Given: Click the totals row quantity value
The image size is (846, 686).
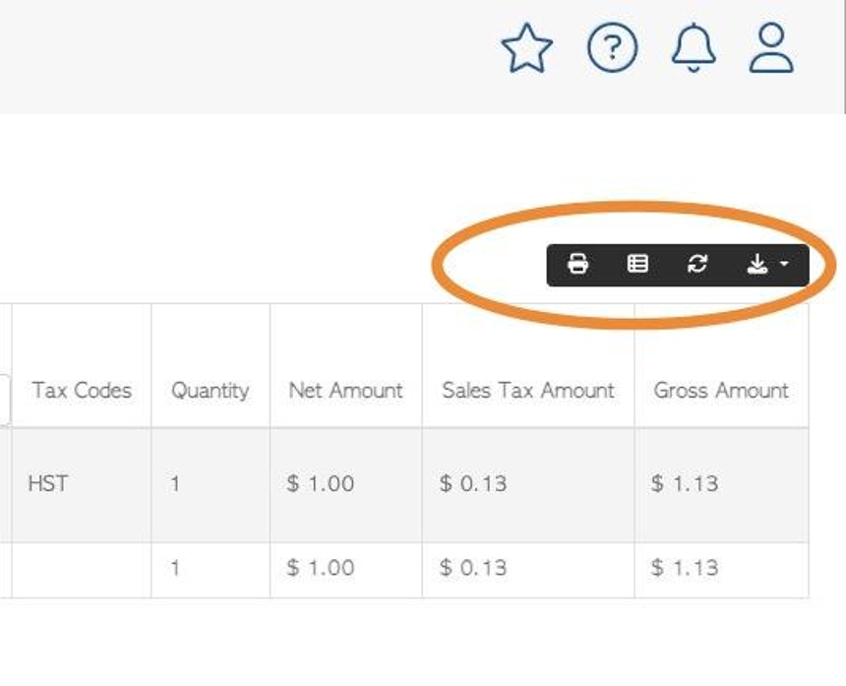Looking at the screenshot, I should click(x=175, y=568).
